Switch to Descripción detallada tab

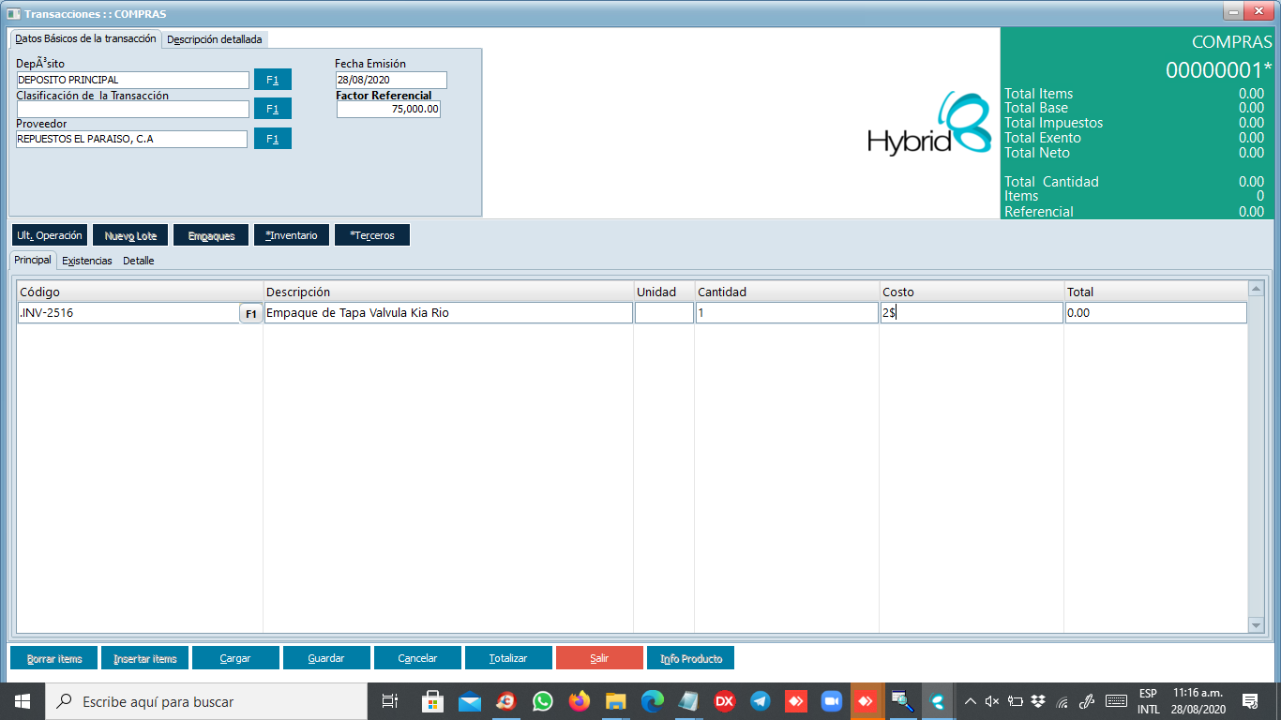(215, 39)
